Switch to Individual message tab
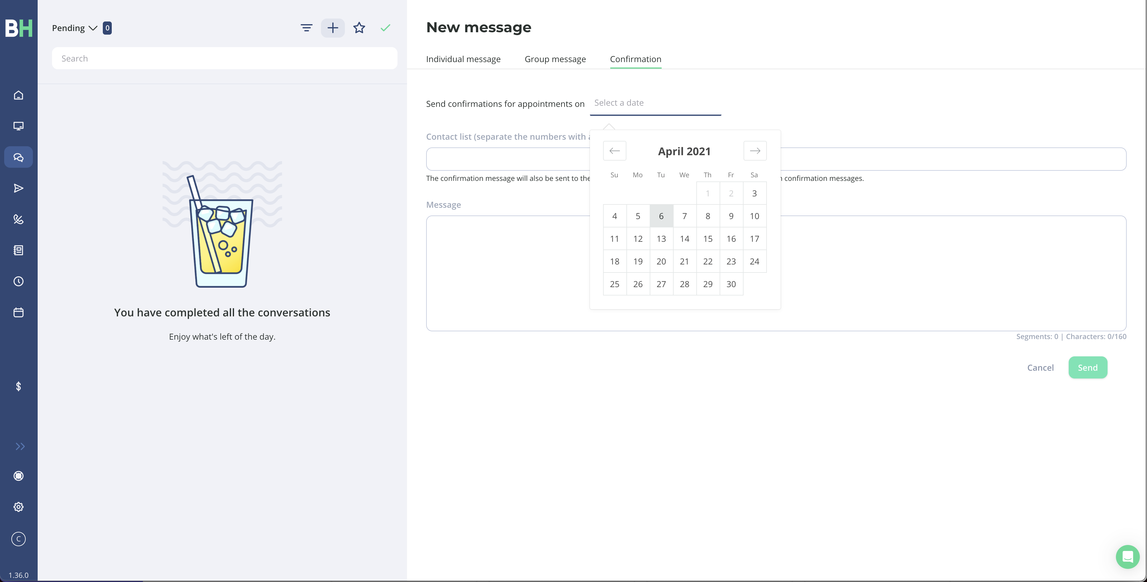1147x582 pixels. pos(463,59)
